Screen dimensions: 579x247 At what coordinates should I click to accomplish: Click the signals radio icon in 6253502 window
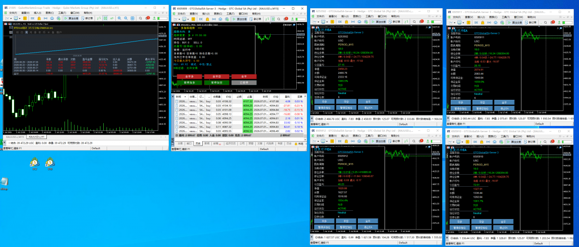(x=353, y=22)
